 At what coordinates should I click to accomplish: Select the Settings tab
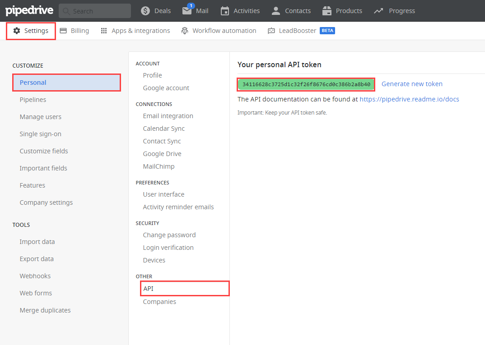31,31
